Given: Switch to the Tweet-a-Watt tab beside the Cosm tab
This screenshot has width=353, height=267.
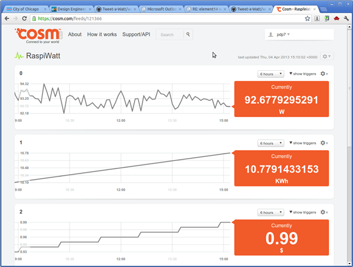Looking at the screenshot, I should tap(251, 9).
